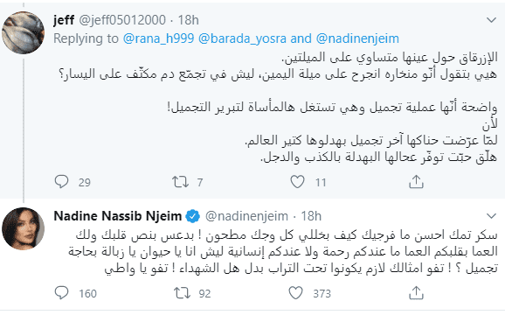Open the more options chevron on Nadine's tweet
The width and height of the screenshot is (505, 315).
(491, 216)
